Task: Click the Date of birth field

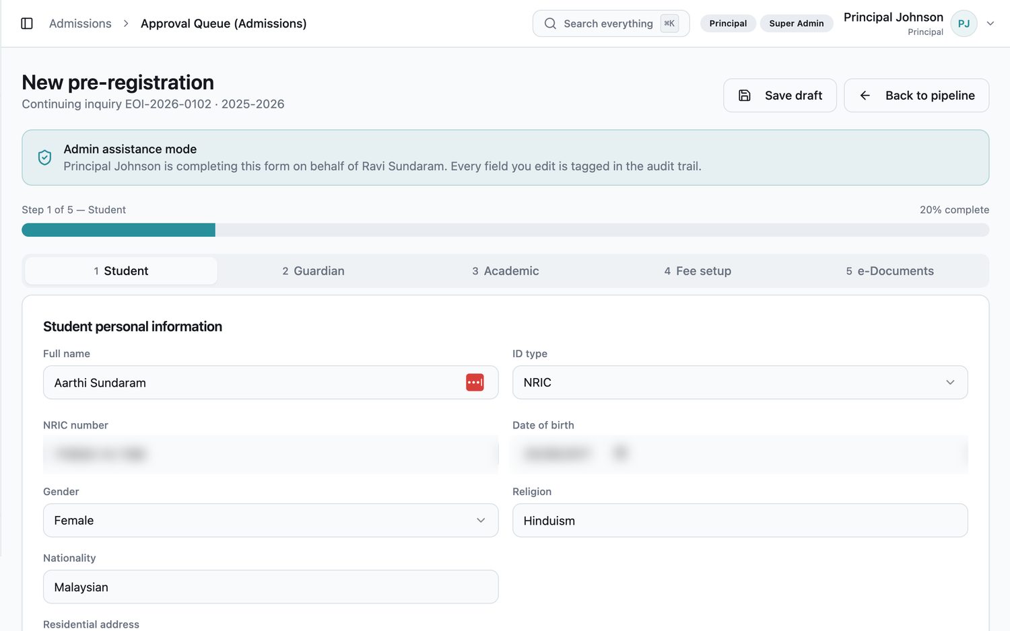Action: 740,454
